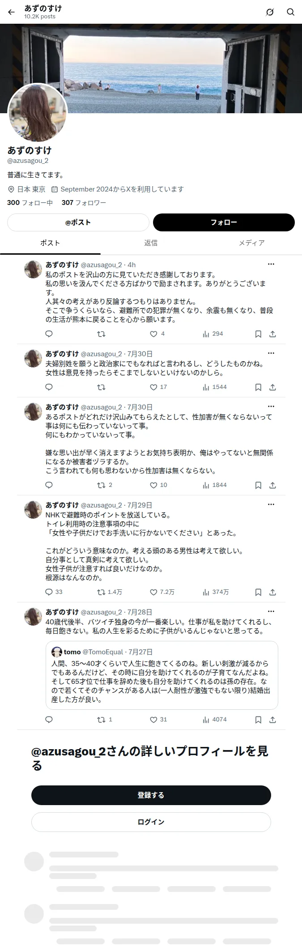
Task: Expand more options on the 7月28日 post
Action: pyautogui.click(x=271, y=611)
